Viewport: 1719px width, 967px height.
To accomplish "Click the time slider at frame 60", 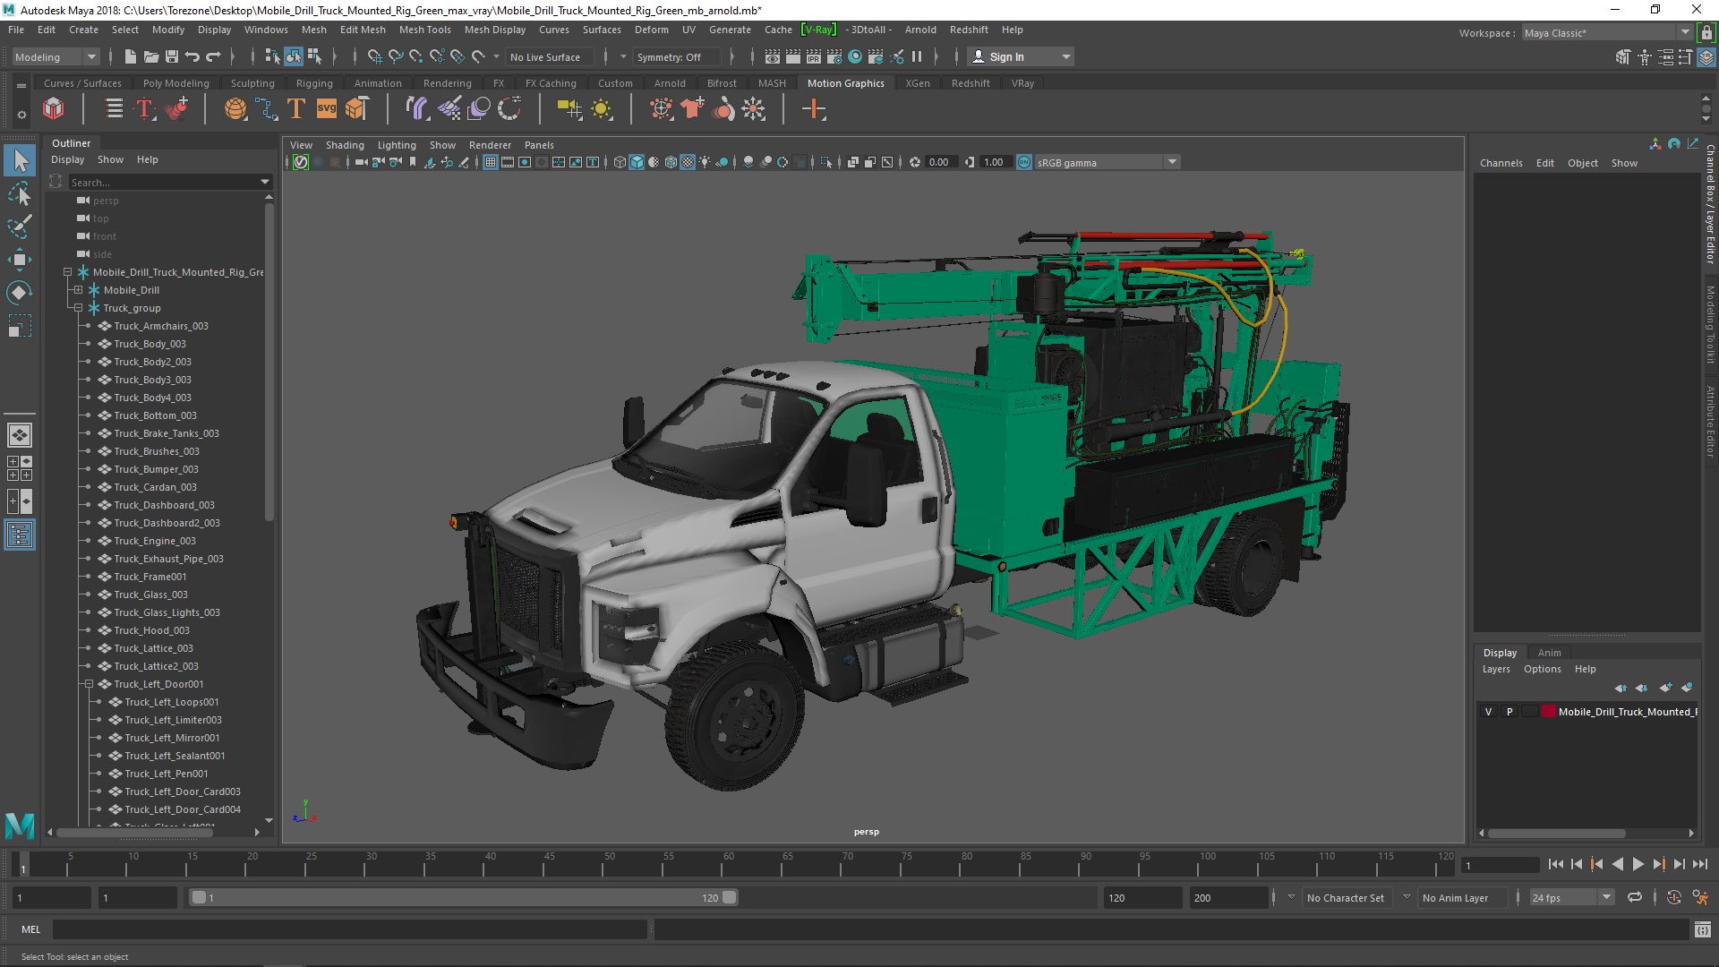I will (726, 866).
